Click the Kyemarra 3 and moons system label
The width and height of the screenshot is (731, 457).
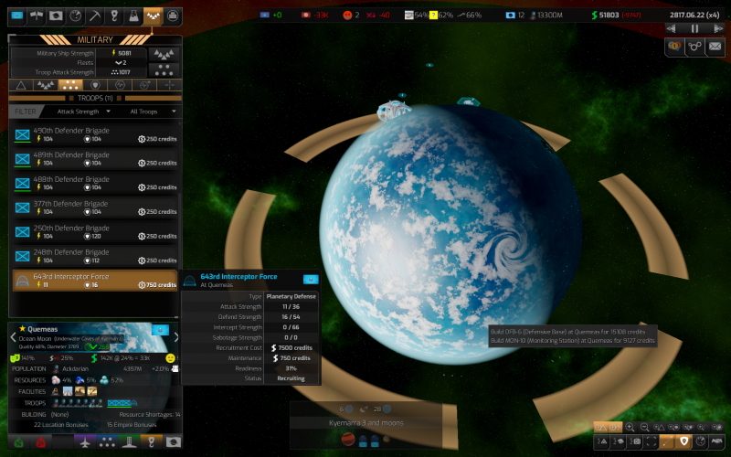click(x=365, y=422)
